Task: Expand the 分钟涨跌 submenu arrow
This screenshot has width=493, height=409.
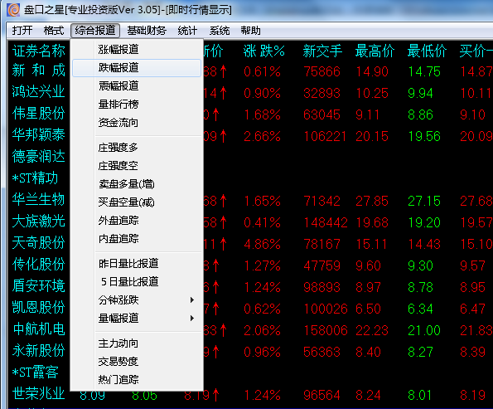Action: point(192,299)
